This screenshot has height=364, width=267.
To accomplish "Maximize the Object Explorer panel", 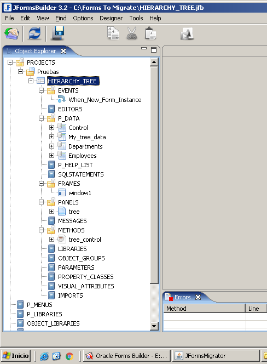I will click(154, 50).
